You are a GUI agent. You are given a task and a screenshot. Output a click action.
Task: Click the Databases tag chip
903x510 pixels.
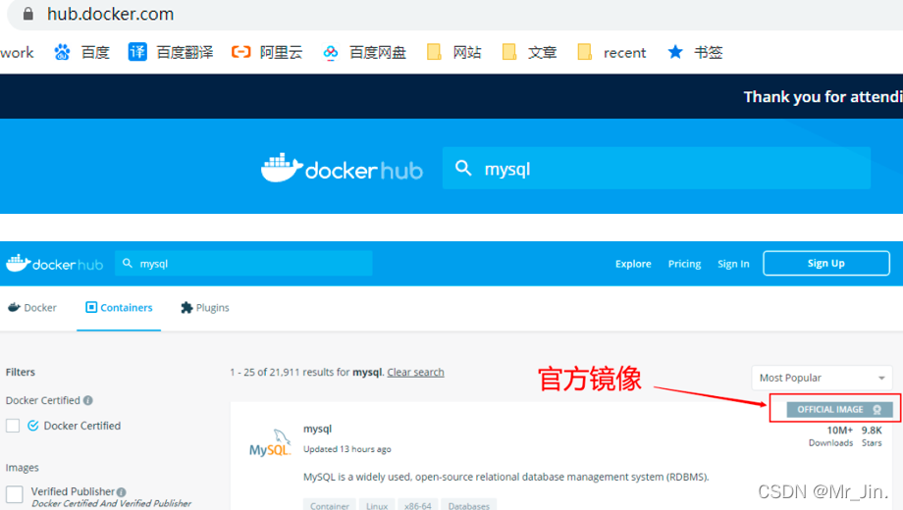coord(469,505)
